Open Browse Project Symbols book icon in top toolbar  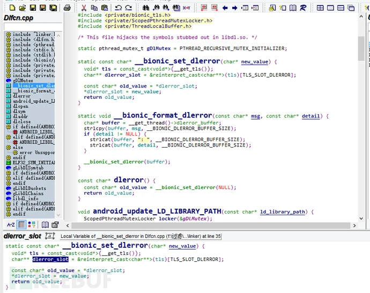coord(293,8)
